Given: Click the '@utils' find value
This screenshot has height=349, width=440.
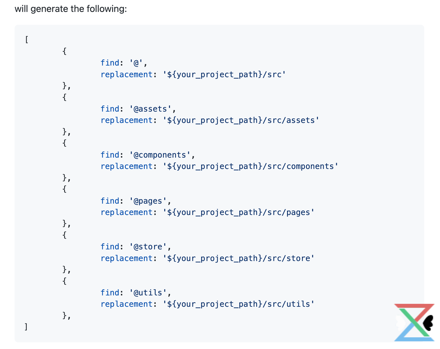Looking at the screenshot, I should pyautogui.click(x=148, y=293).
